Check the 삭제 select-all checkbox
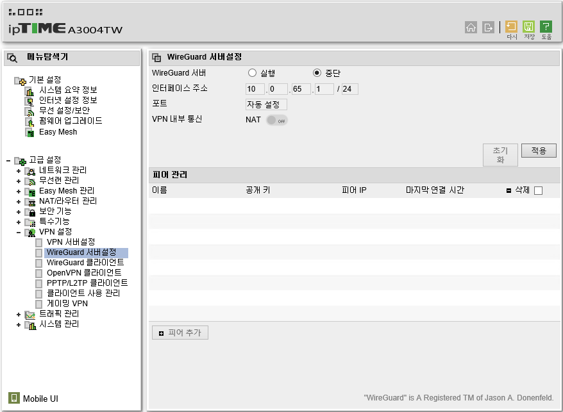Viewport: 563px width, 412px height. coord(538,190)
